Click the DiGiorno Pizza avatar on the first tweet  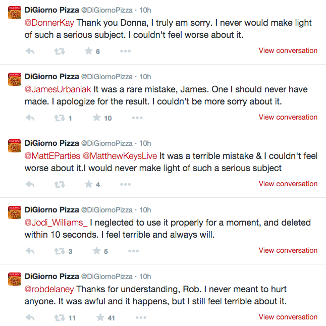coord(14,14)
